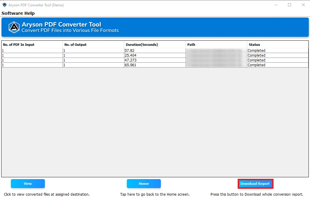
Task: Click the Status column header
Action: [x=277, y=45]
